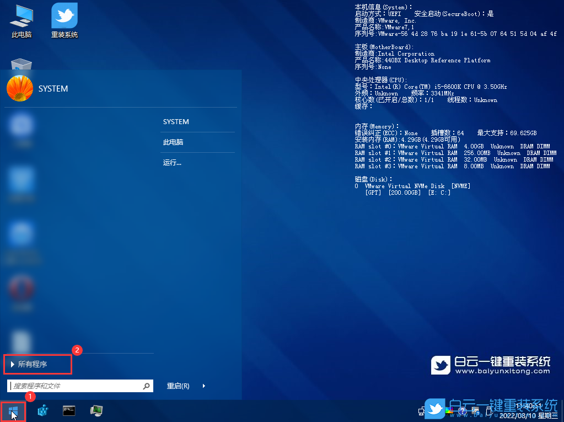Open the terminal icon in the taskbar

68,410
